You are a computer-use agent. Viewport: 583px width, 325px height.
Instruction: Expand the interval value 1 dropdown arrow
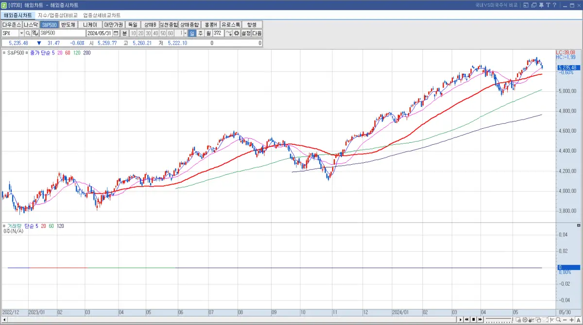(185, 33)
